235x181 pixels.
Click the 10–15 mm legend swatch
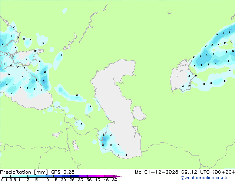click(x=49, y=176)
